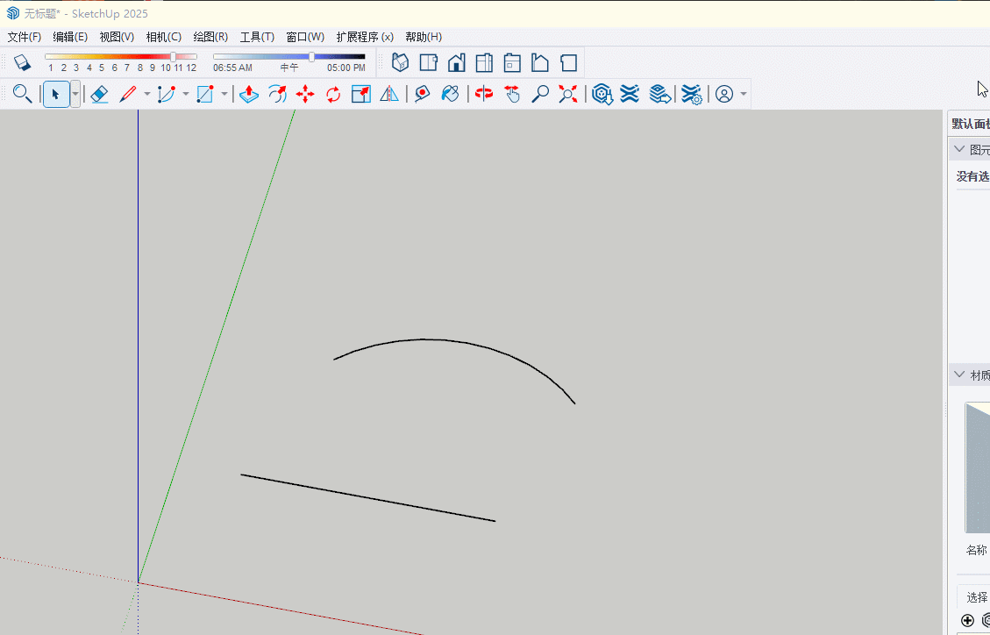Viewport: 990px width, 635px height.
Task: Open the 编辑(E) menu
Action: coord(70,37)
